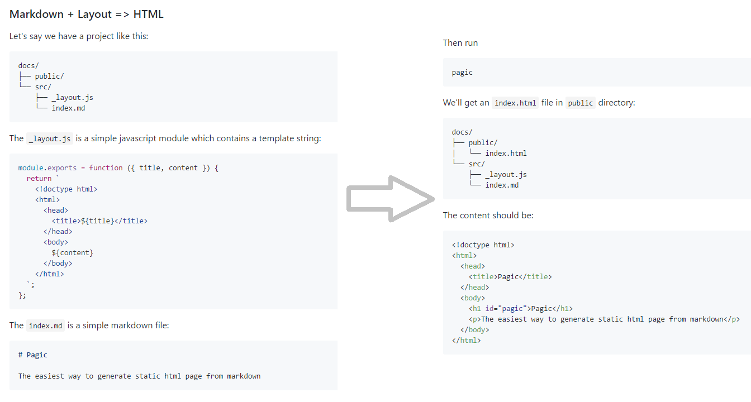
Task: Click 'index.html' entry in right directory tree
Action: point(506,154)
